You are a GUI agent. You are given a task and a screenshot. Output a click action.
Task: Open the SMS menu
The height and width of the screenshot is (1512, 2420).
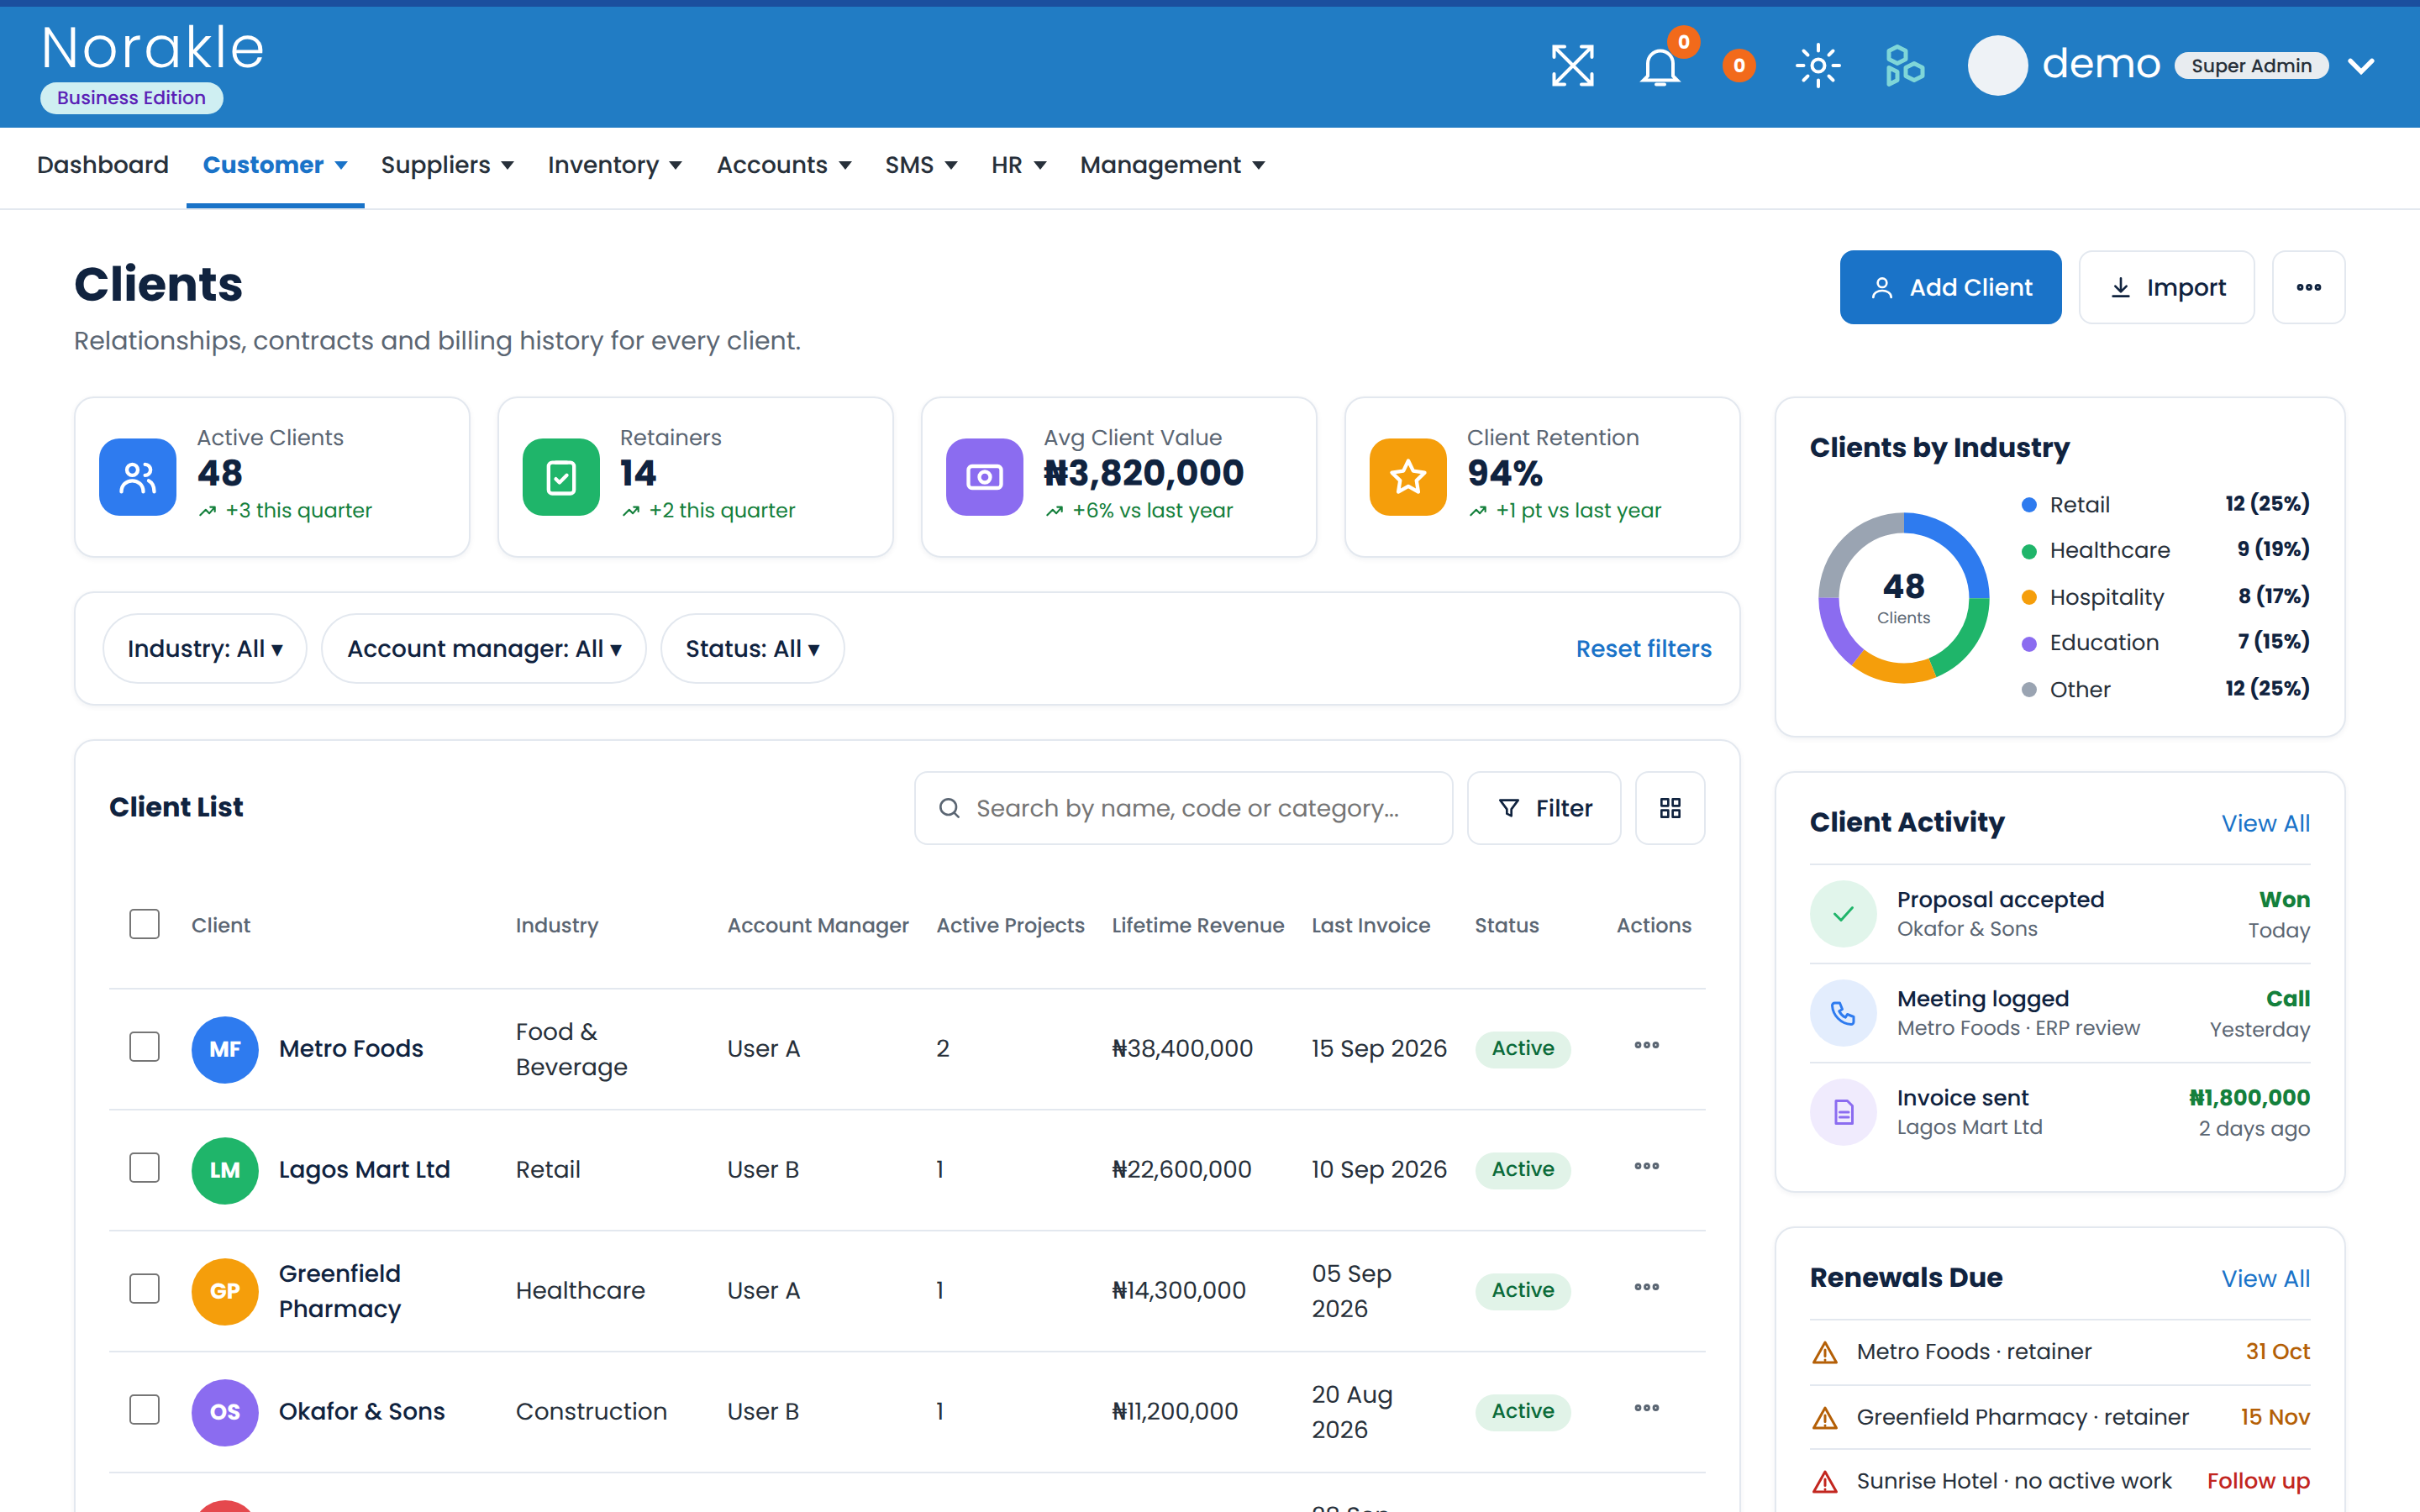tap(921, 165)
